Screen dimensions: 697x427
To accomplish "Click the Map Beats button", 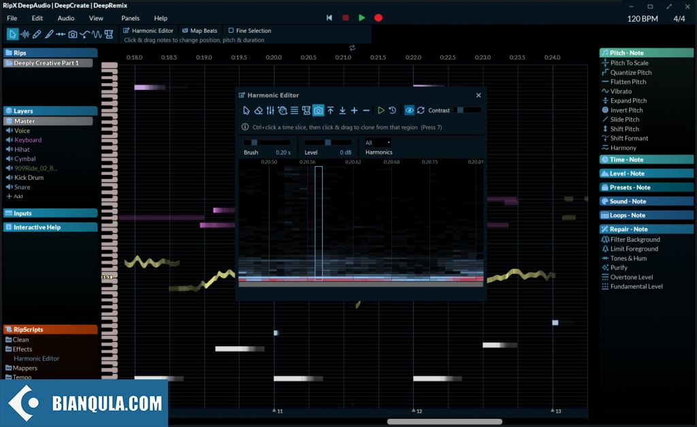I will click(x=200, y=31).
